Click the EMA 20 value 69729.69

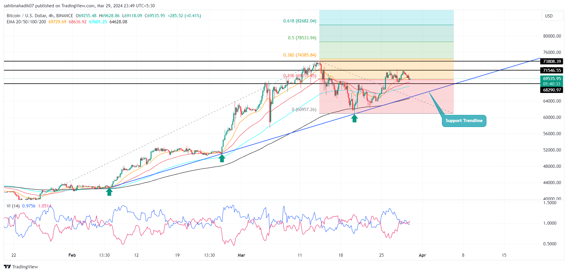coord(57,22)
